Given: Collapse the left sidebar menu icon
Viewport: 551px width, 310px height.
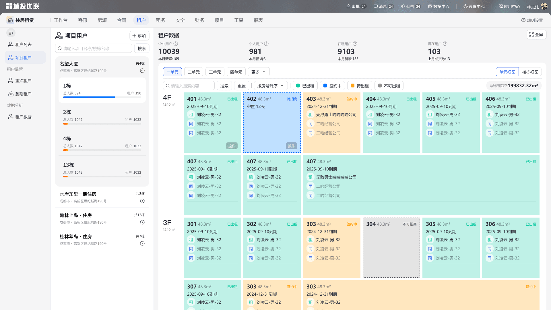Looking at the screenshot, I should tap(11, 33).
